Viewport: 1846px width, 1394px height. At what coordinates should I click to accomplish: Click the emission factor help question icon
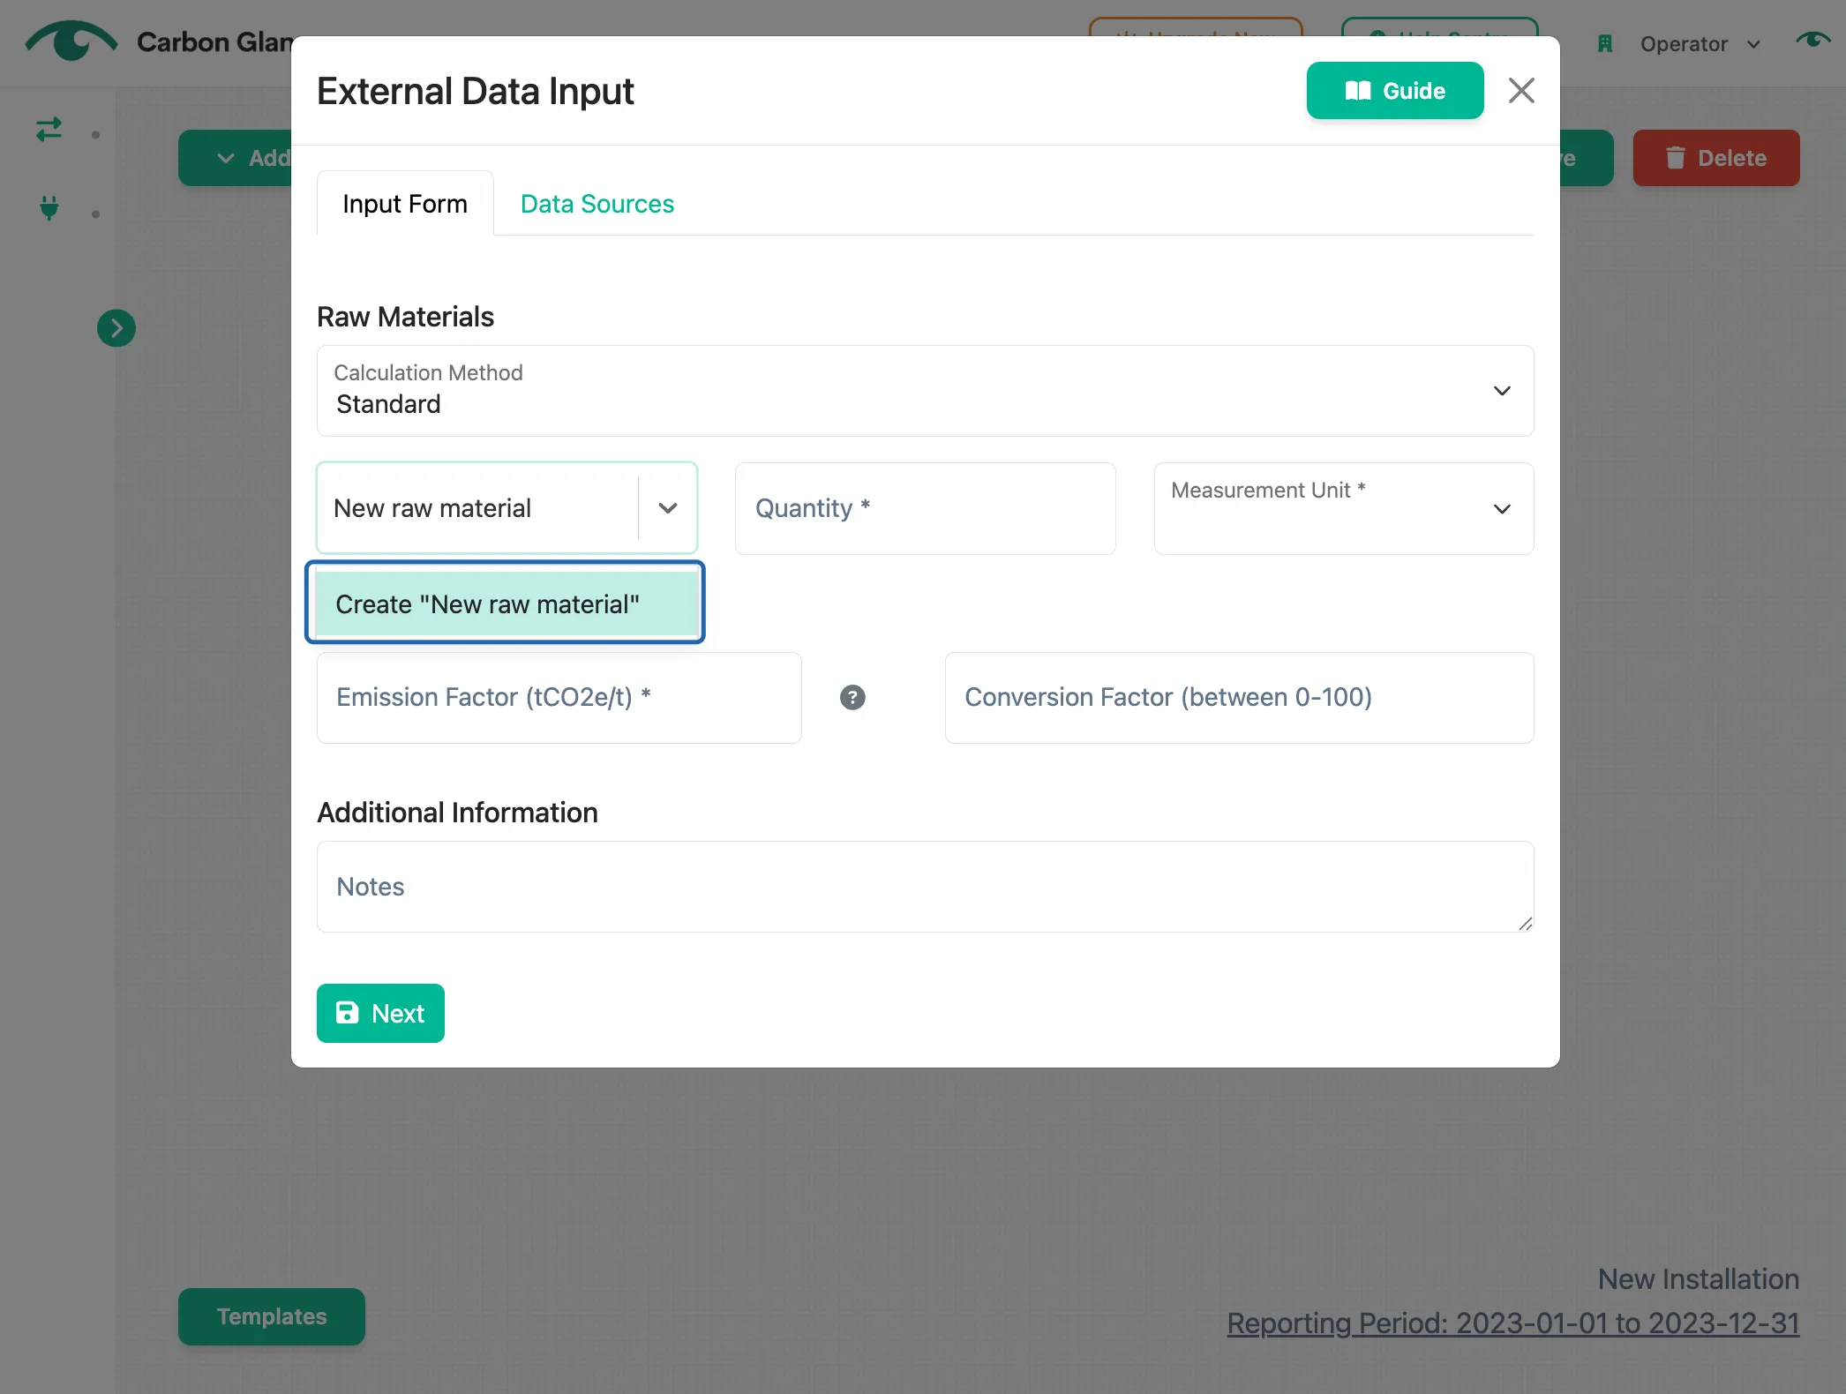[x=852, y=697]
